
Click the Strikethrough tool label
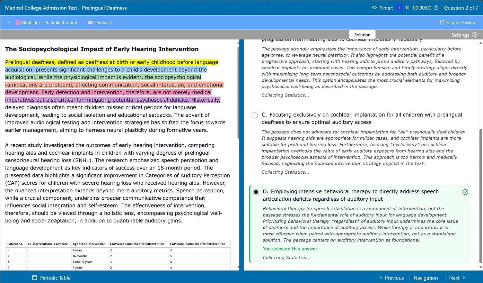(64, 22)
